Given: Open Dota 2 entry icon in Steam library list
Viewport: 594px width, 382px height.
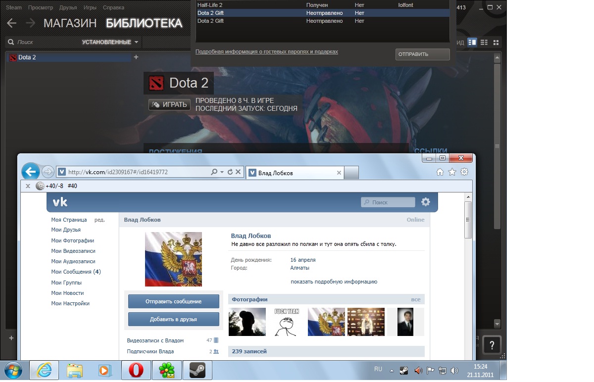Looking at the screenshot, I should tap(13, 57).
